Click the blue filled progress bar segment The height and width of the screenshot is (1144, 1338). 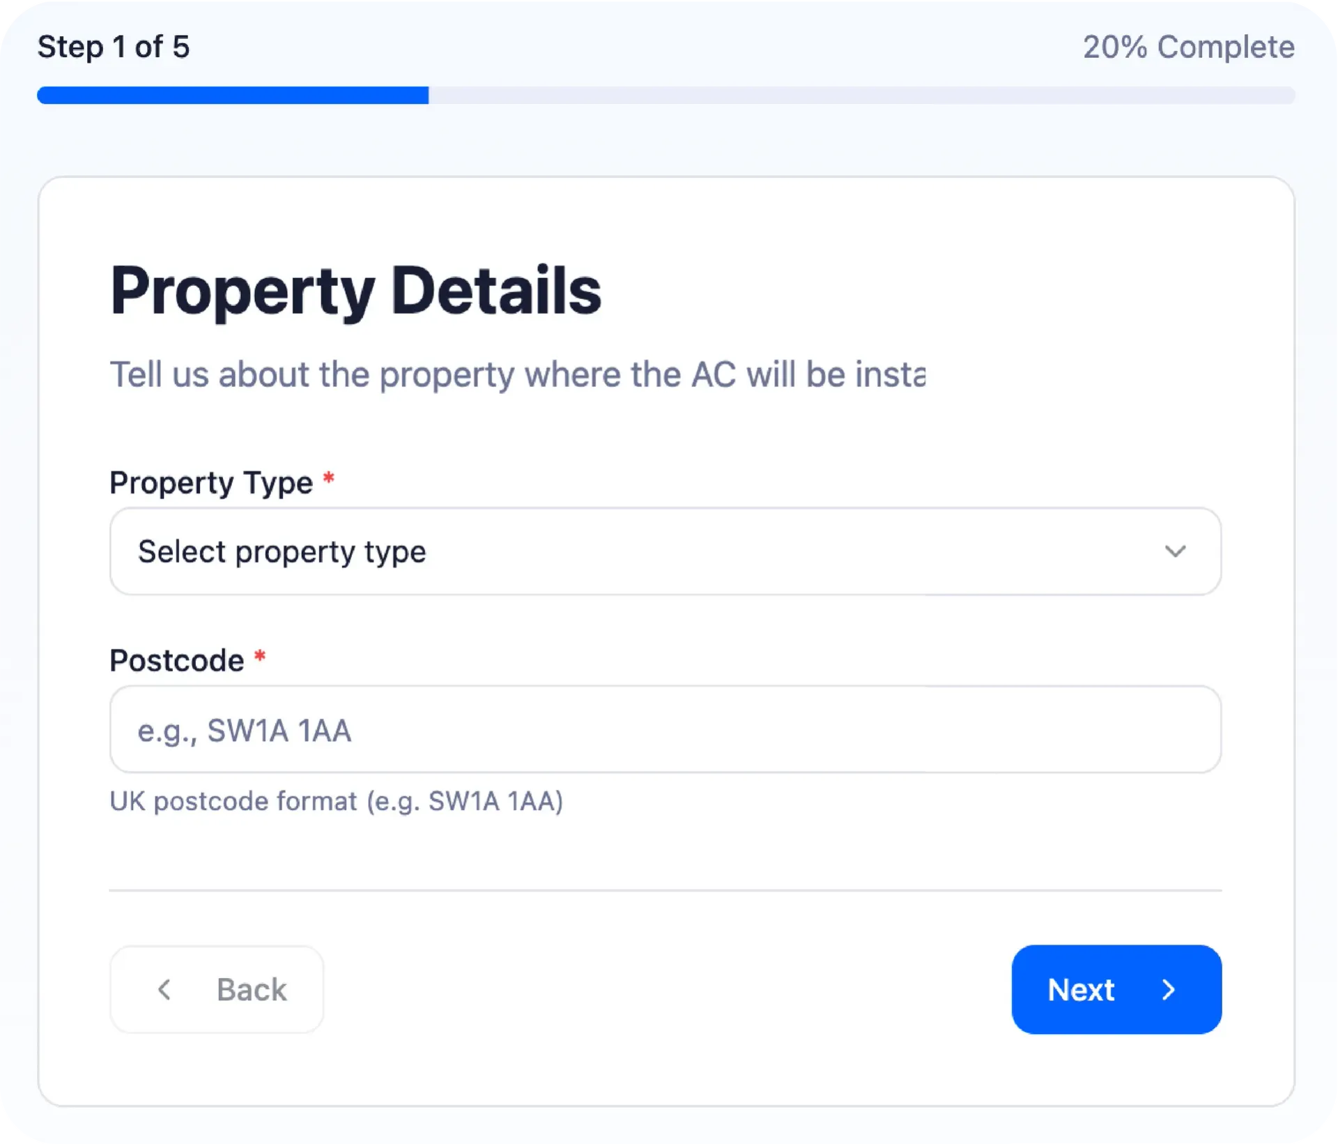(x=233, y=96)
